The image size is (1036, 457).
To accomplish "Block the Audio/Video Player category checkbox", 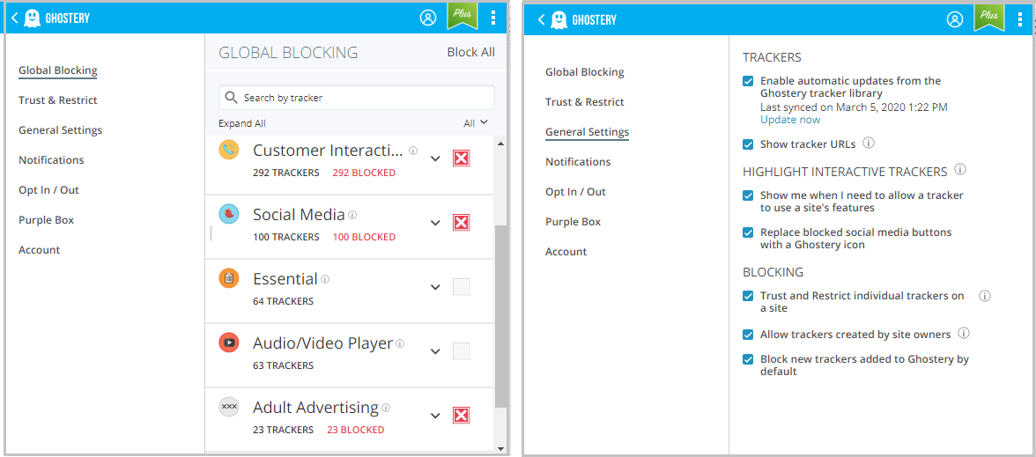I will 462,350.
